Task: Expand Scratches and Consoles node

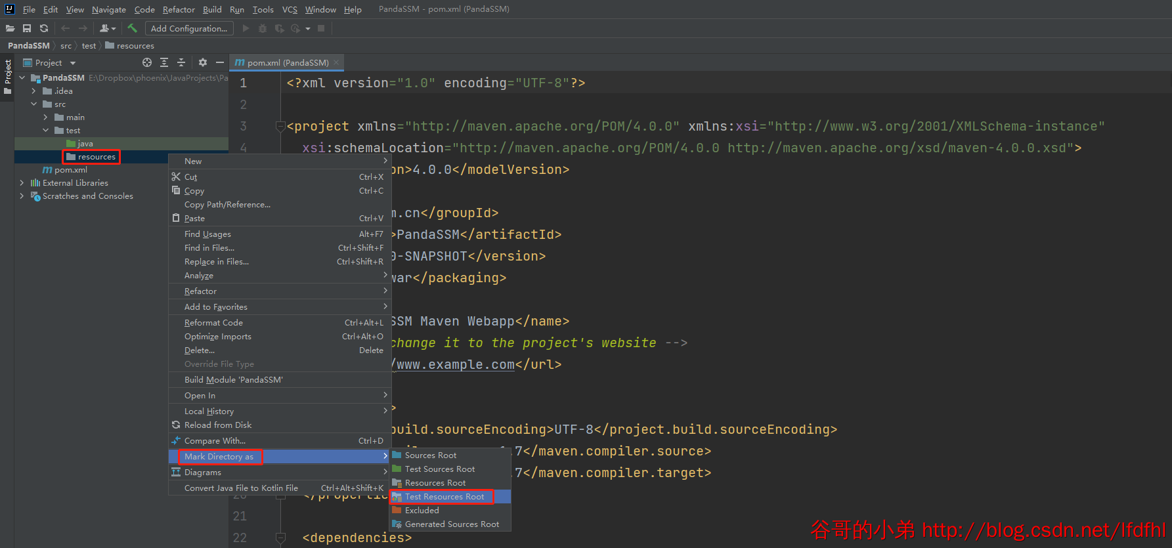Action: coord(22,196)
